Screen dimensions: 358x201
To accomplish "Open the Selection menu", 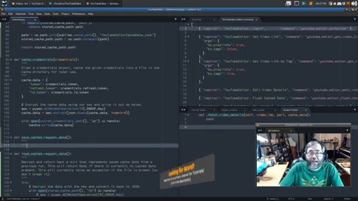I will tap(21, 14).
